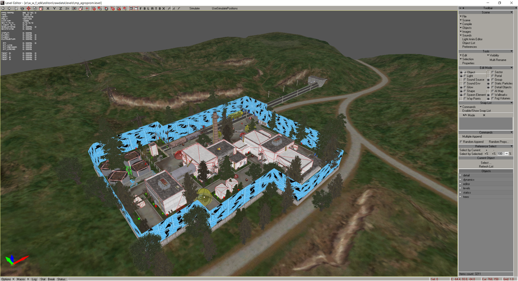Toggle visibility eye for Glow
The width and height of the screenshot is (518, 281).
tap(461, 87)
